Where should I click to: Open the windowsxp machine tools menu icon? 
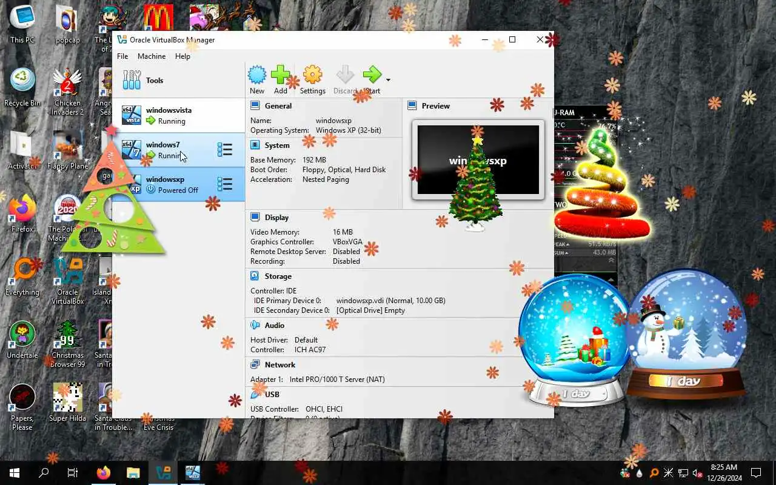click(x=225, y=184)
